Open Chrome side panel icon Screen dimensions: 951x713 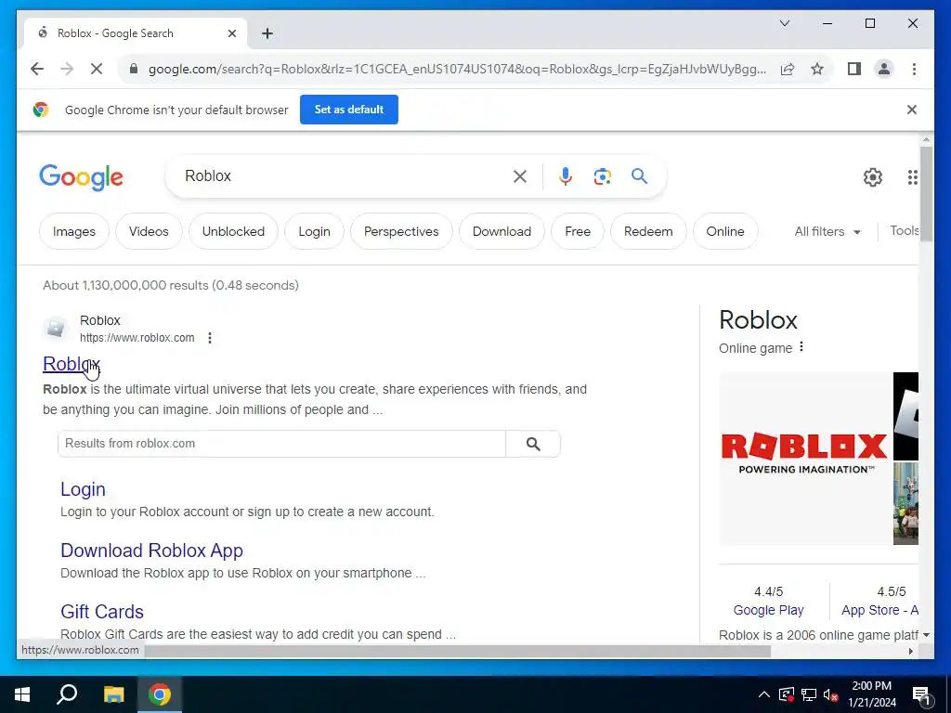(x=854, y=69)
